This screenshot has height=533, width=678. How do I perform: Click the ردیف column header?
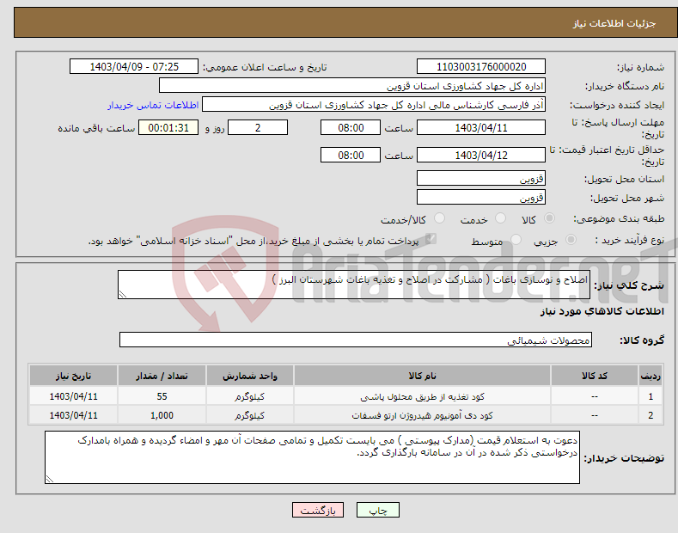point(651,376)
